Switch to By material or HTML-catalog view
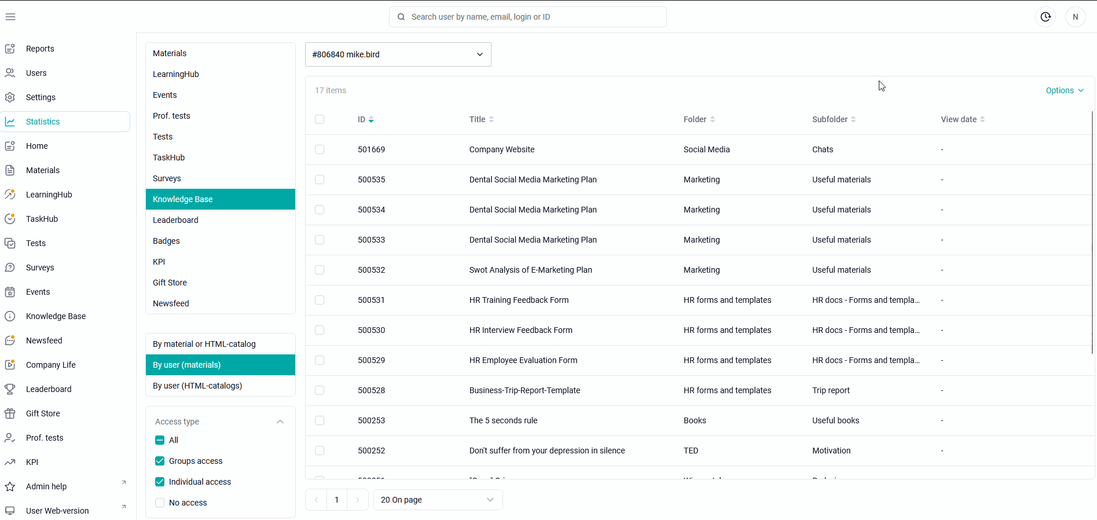Image resolution: width=1097 pixels, height=520 pixels. (x=221, y=344)
